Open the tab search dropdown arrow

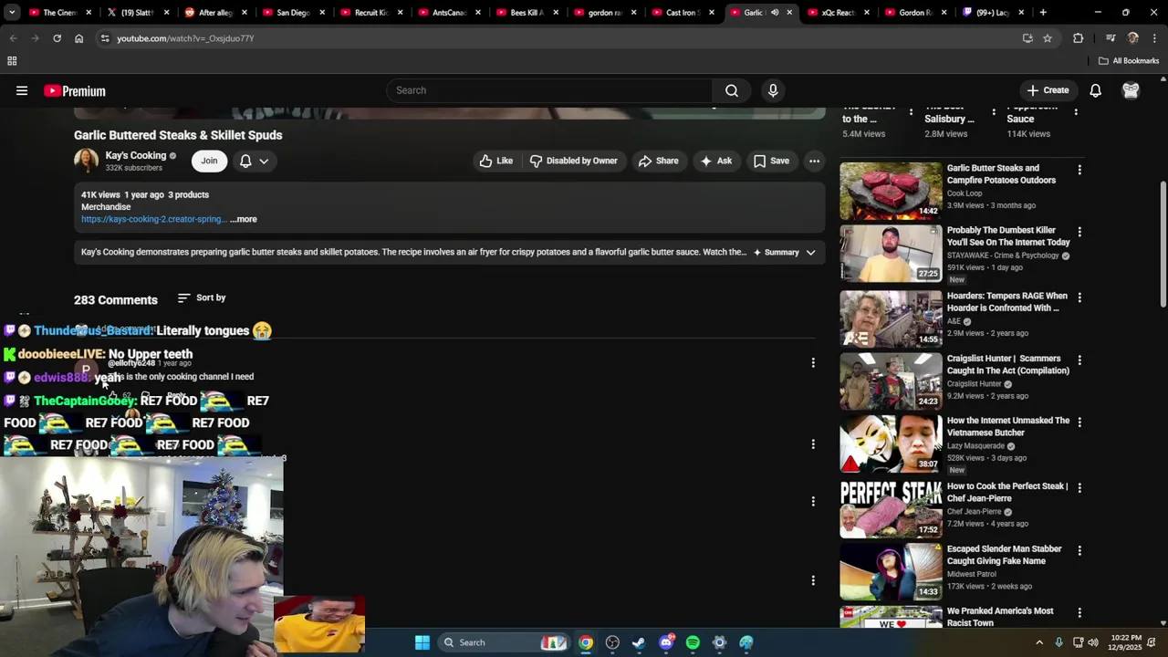click(x=12, y=13)
